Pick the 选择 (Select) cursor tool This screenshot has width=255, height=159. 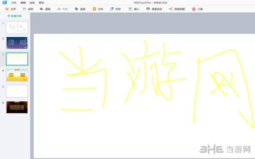76,9
